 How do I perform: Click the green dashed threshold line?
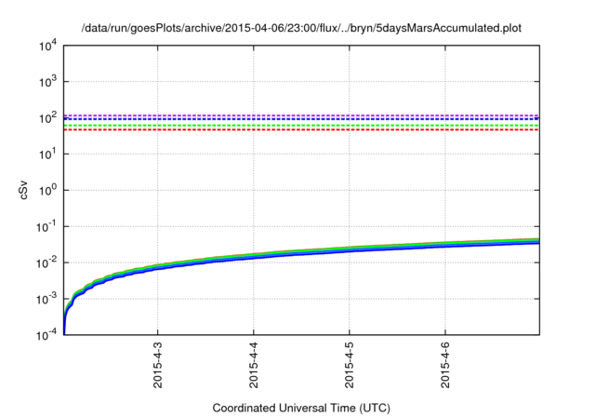(x=301, y=126)
